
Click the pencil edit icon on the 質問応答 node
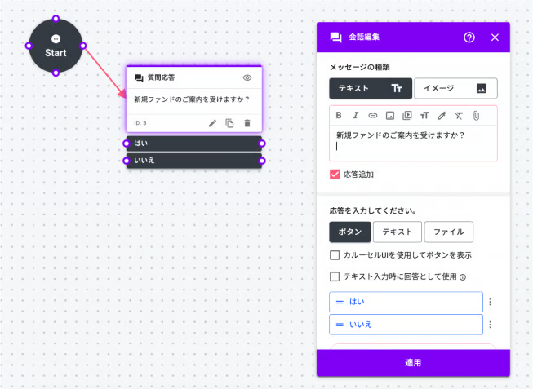point(213,123)
